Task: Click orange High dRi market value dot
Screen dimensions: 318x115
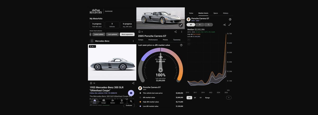Action: pyautogui.click(x=140, y=102)
